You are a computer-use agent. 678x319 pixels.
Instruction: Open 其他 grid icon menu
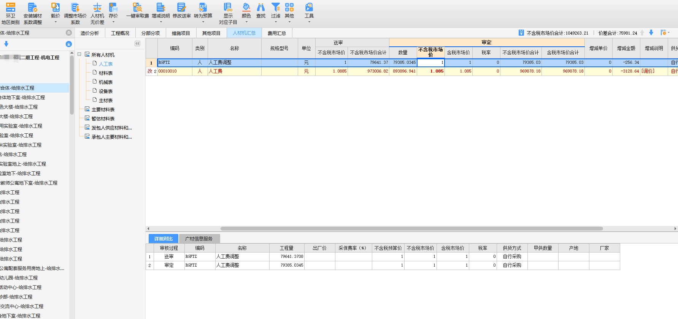tap(289, 7)
